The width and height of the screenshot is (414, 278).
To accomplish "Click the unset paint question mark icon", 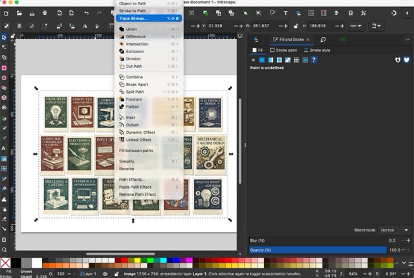I will 314,60.
